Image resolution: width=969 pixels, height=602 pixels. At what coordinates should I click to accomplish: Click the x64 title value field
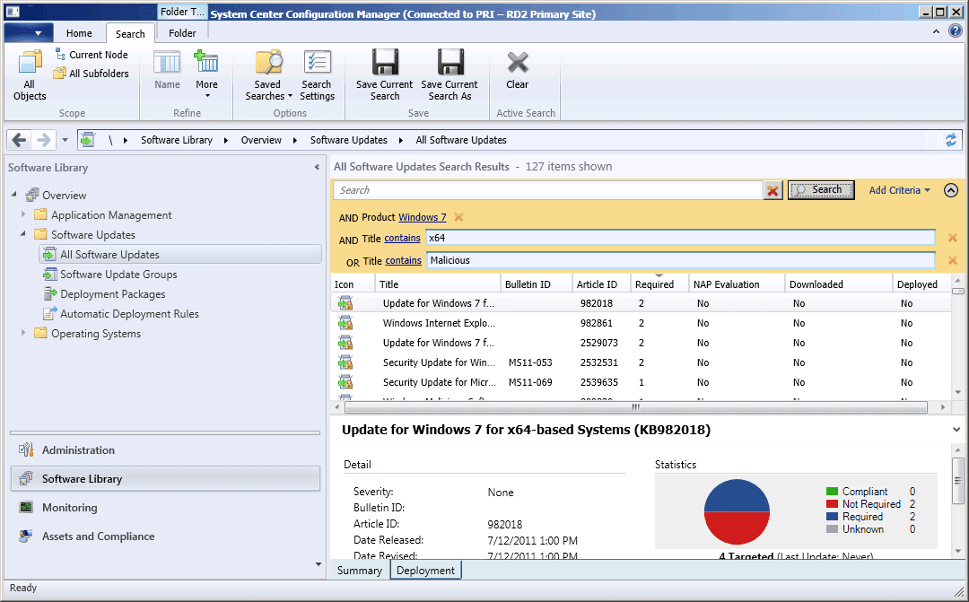click(680, 238)
